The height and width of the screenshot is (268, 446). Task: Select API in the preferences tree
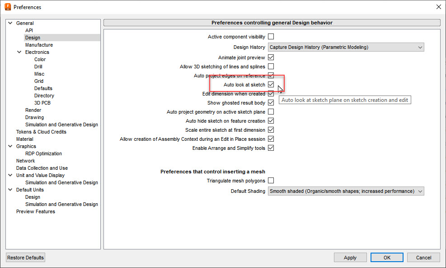coord(29,30)
